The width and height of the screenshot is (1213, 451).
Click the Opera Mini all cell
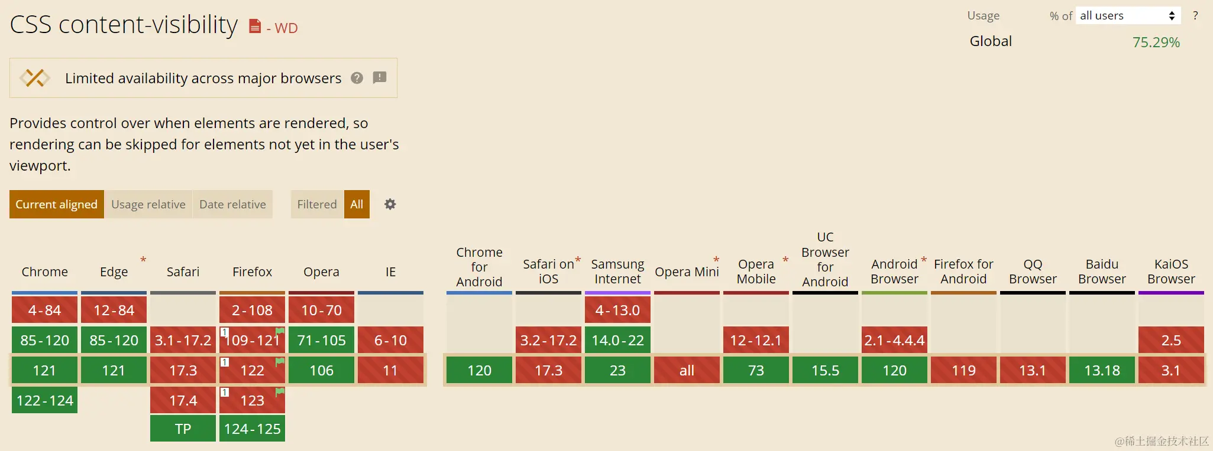tap(687, 370)
